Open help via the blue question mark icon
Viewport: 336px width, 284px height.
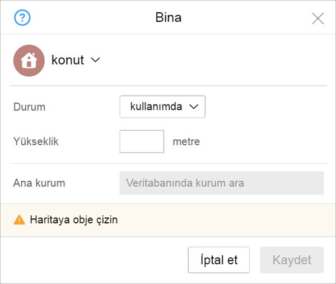pos(22,17)
